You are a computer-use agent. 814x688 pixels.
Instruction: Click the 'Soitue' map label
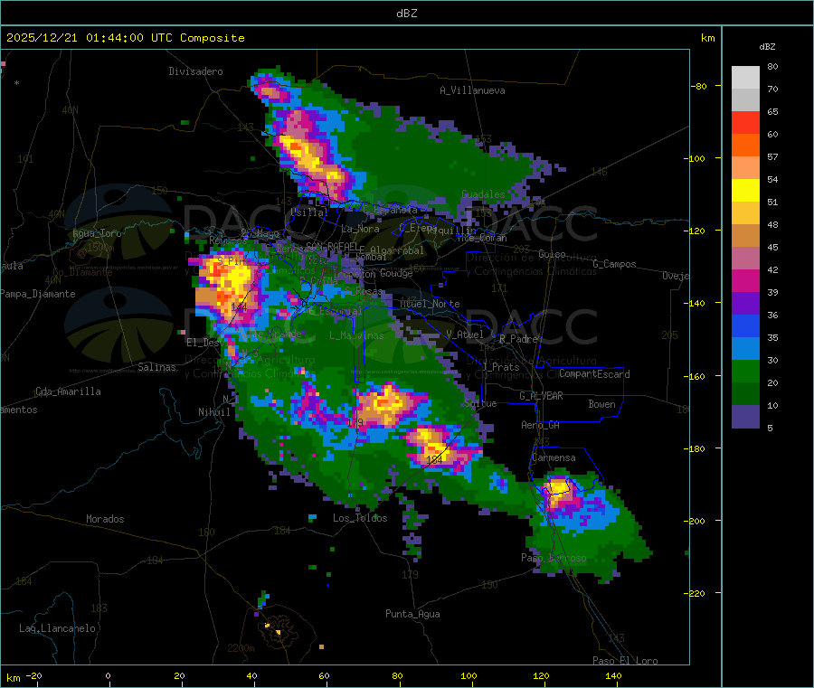coord(480,403)
